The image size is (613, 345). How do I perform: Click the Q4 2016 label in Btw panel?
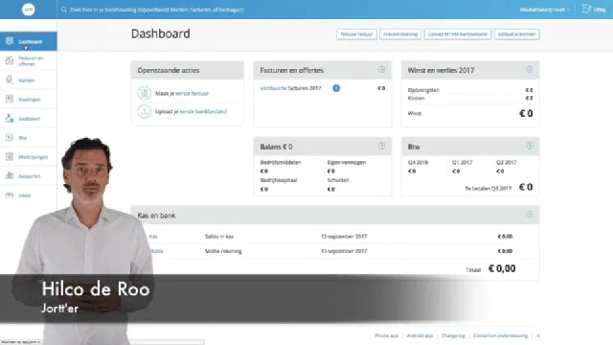coord(418,162)
